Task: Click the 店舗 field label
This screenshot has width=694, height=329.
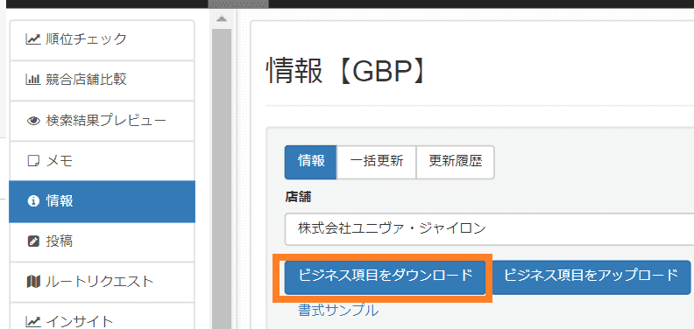Action: pyautogui.click(x=298, y=198)
